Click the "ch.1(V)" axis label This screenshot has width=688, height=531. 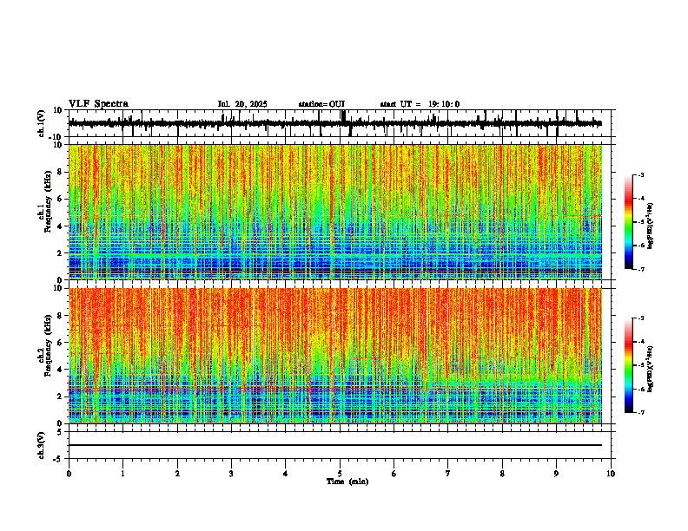click(42, 123)
